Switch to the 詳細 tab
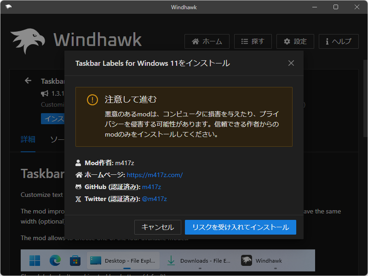368x276 pixels. pos(27,139)
